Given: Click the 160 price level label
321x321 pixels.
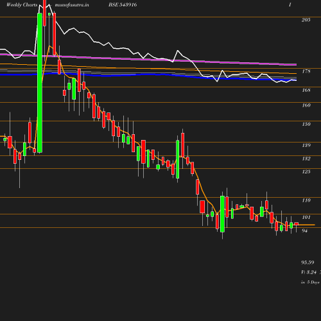Looking at the screenshot, I should (306, 105).
